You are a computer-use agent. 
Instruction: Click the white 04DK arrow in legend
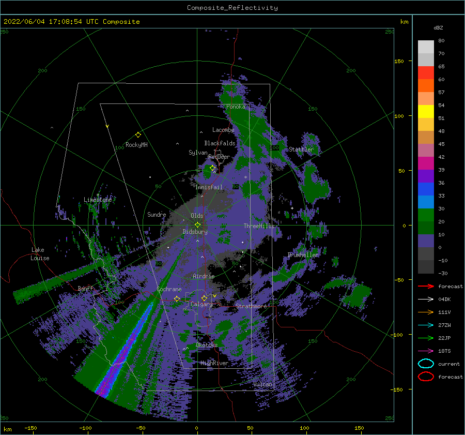pos(426,299)
